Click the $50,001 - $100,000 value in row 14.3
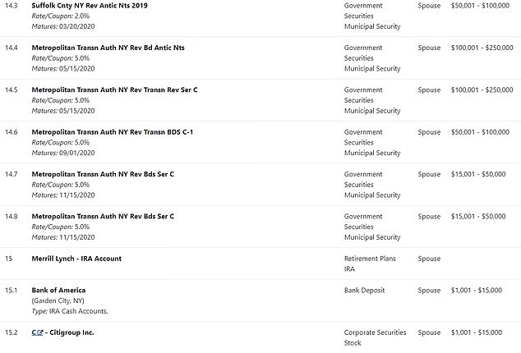Screen dimensions: 521x353 click(480, 5)
